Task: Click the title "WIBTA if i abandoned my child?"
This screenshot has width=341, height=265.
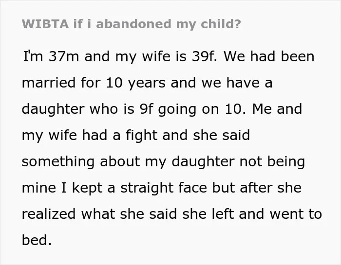Action: click(x=132, y=24)
